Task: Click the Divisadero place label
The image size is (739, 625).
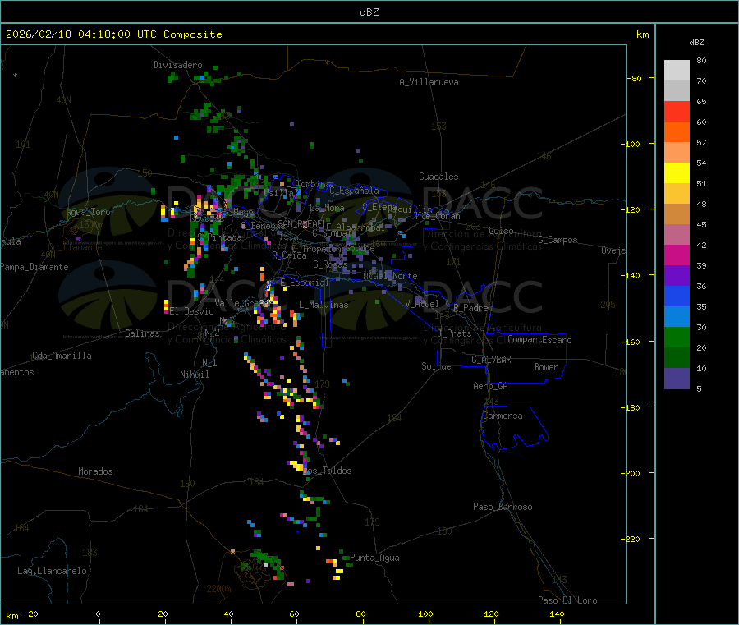Action: pos(177,65)
